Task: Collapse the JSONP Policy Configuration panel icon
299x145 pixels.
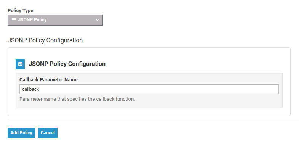Action: coord(20,64)
